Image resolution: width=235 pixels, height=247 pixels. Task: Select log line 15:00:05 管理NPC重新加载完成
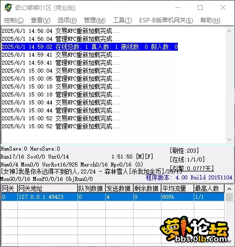(x=61, y=79)
